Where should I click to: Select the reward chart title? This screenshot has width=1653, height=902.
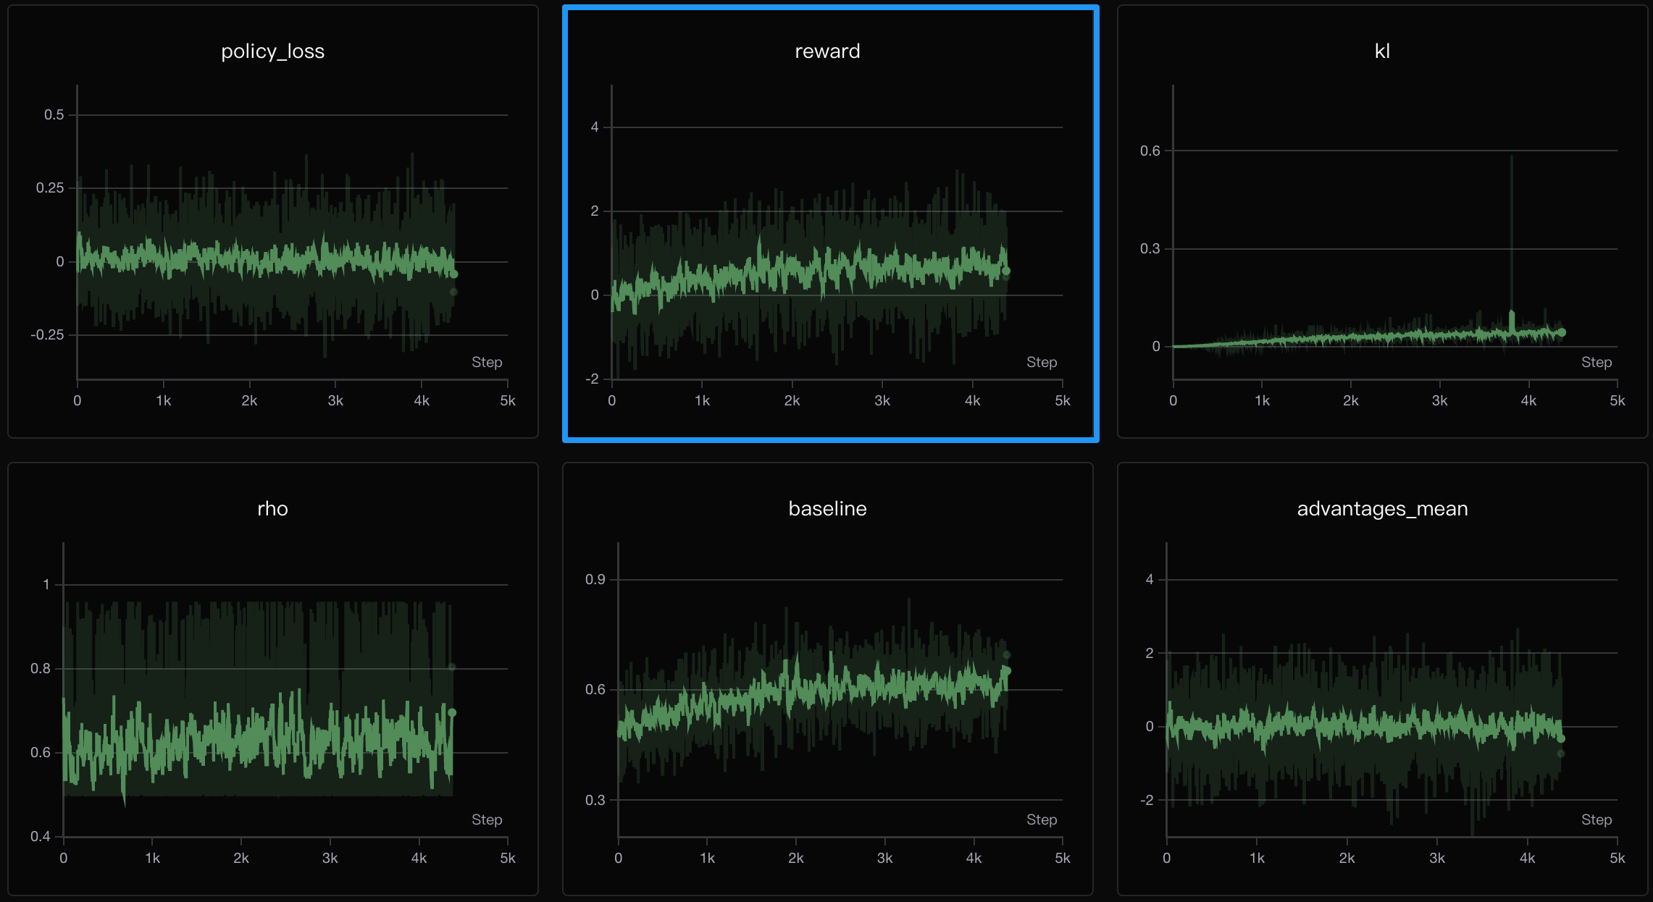[x=827, y=51]
